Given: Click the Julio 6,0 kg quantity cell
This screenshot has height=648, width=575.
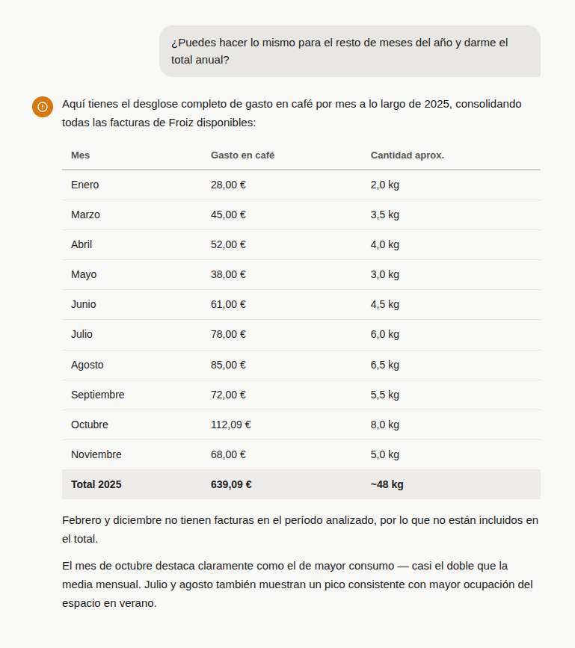Looking at the screenshot, I should [x=384, y=334].
